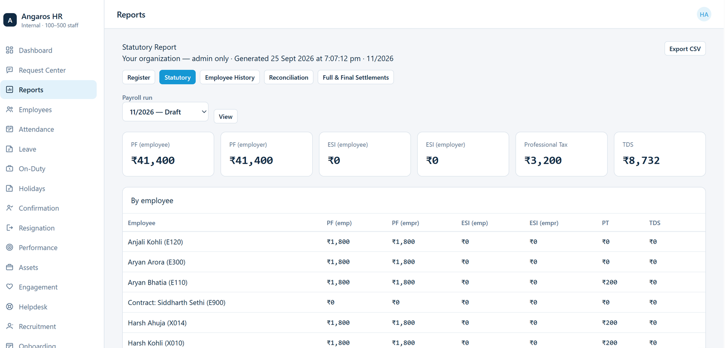Click employee name Aryan Arora (E300)
This screenshot has width=725, height=348.
click(156, 262)
